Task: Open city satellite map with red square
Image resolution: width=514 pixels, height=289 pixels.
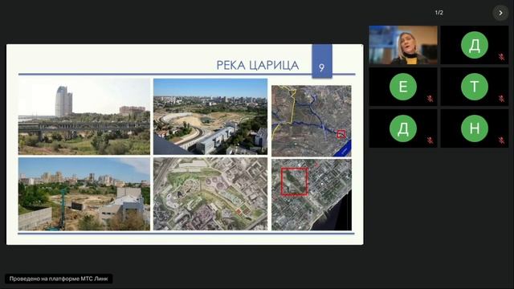Action: (x=312, y=194)
